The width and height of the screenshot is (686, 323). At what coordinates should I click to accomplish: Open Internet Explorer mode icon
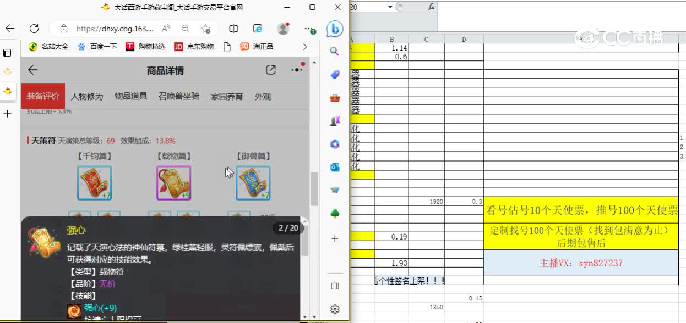coord(258,29)
